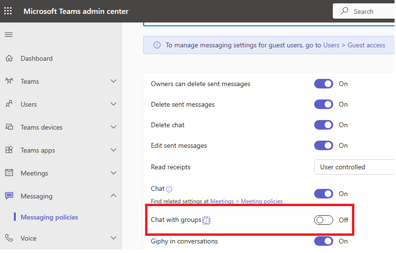Click the Meetings calendar icon
The width and height of the screenshot is (396, 253).
9,173
